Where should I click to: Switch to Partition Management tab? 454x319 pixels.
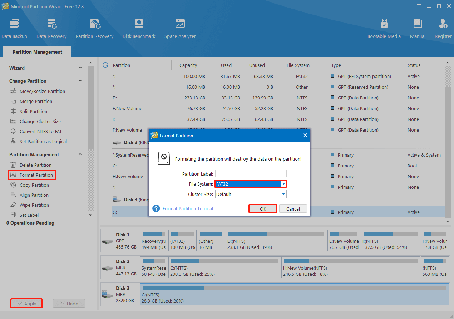click(x=37, y=52)
